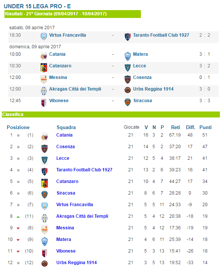Screen dimensions: 224x272
Task: Click the red down arrow beside Messina
Action: click(x=18, y=228)
